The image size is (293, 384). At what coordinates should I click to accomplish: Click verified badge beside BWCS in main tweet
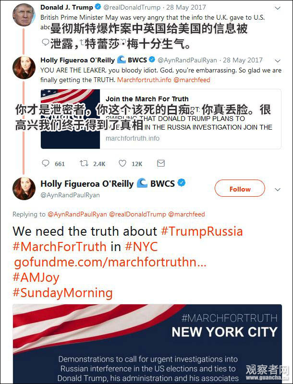pos(181,183)
